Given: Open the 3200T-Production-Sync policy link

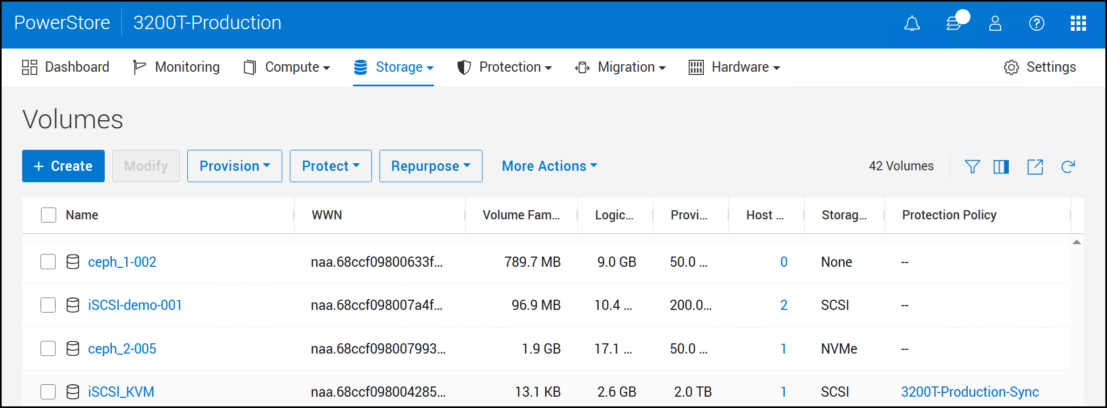Looking at the screenshot, I should (970, 392).
